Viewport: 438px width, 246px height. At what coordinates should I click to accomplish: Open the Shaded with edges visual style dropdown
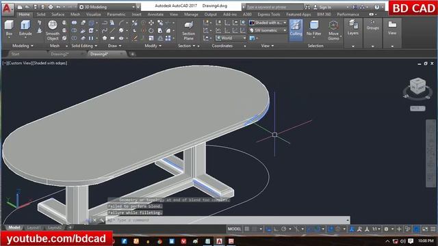coord(268,23)
